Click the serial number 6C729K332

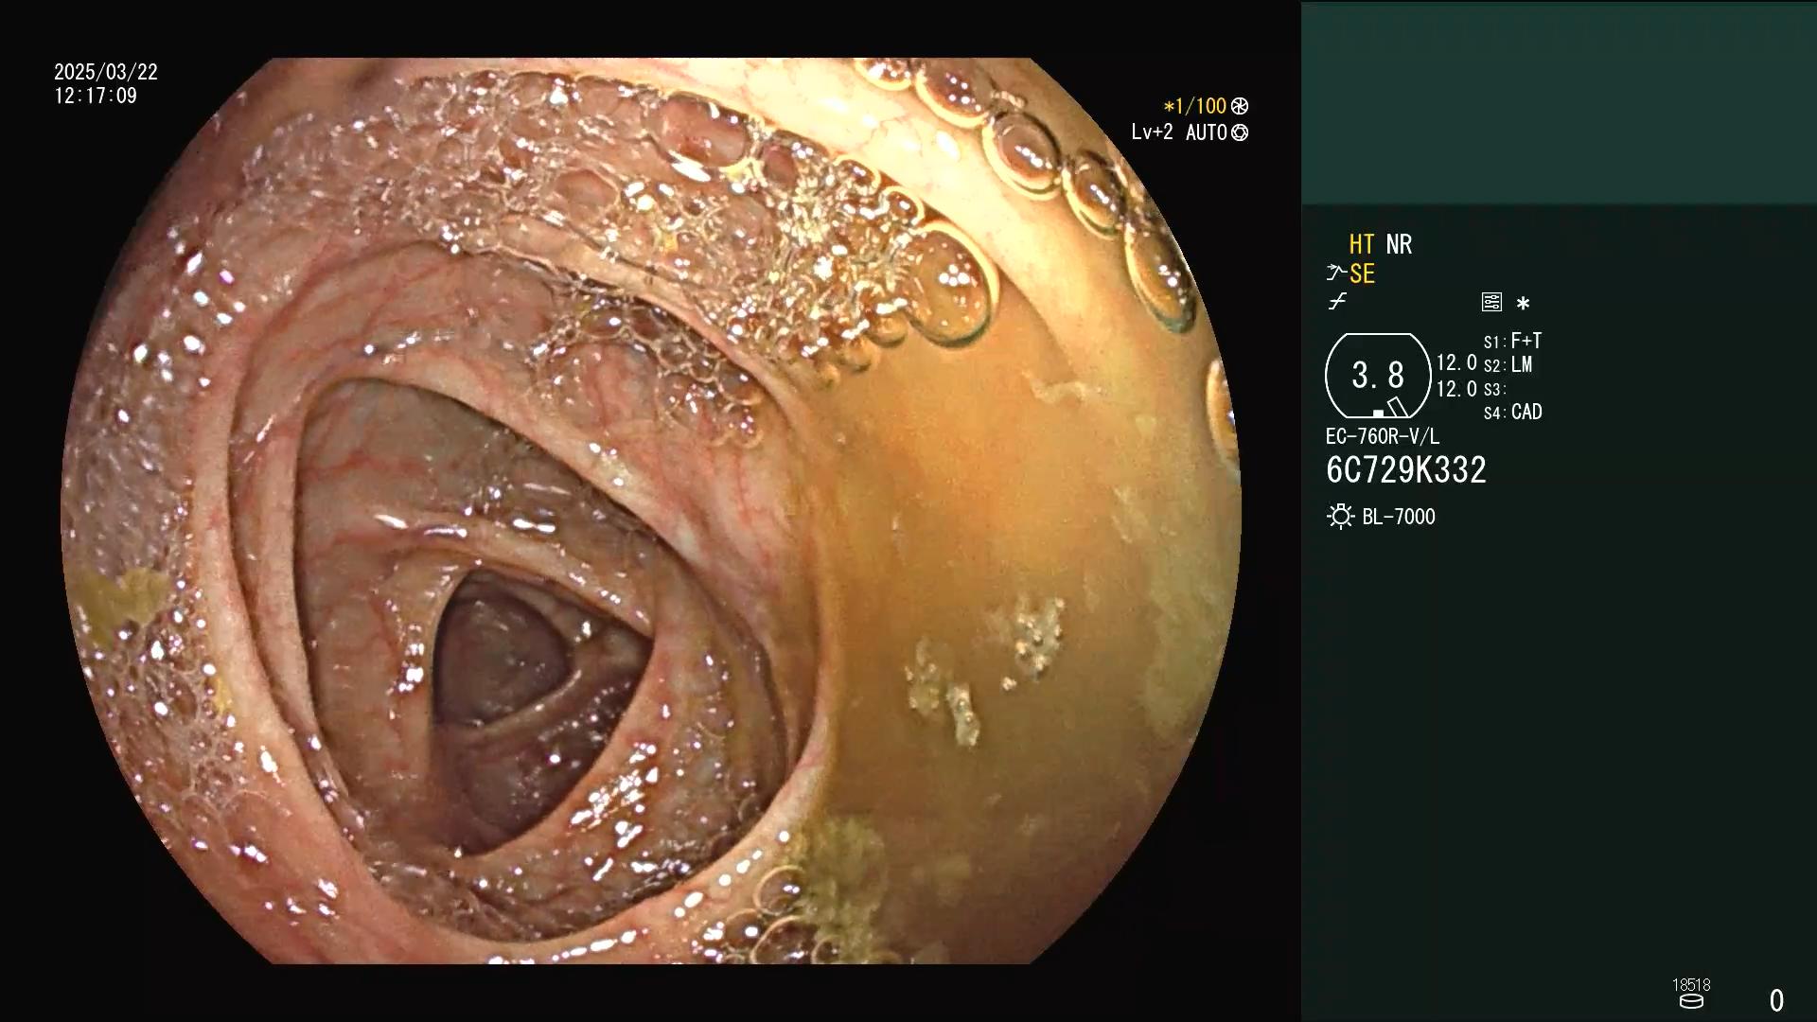(x=1406, y=469)
